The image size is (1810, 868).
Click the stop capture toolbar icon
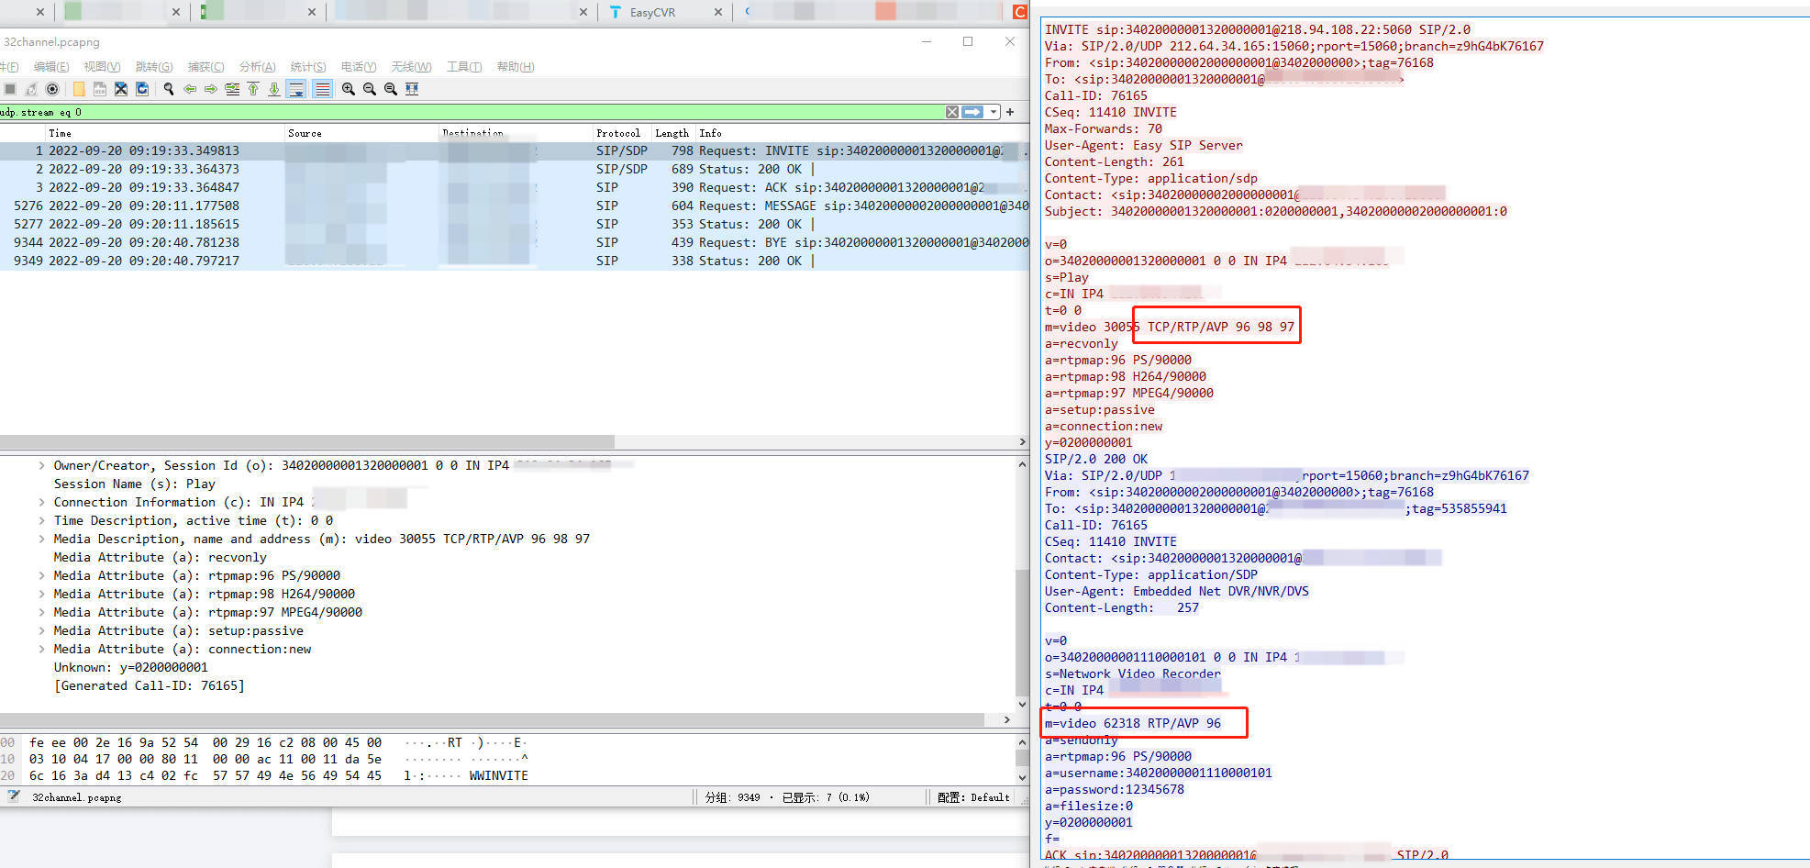[10, 89]
